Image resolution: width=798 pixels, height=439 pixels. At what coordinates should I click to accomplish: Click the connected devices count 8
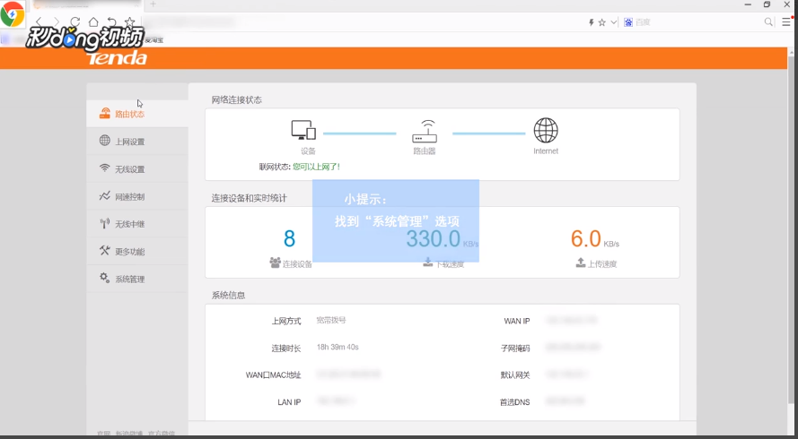pyautogui.click(x=289, y=239)
